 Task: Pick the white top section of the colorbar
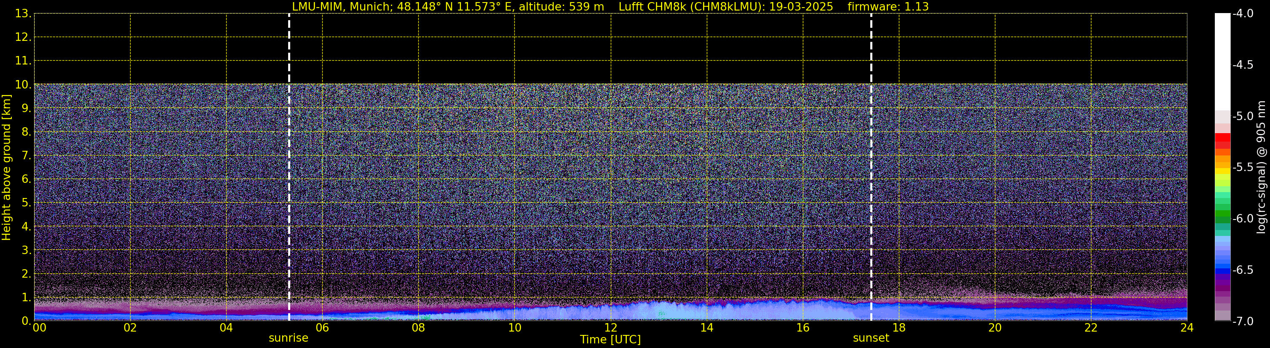(x=1223, y=62)
